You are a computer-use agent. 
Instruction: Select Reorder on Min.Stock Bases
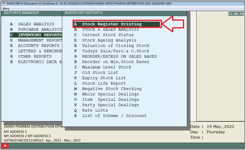pyautogui.click(x=116, y=62)
